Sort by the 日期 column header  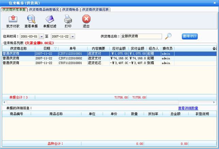click(47, 49)
